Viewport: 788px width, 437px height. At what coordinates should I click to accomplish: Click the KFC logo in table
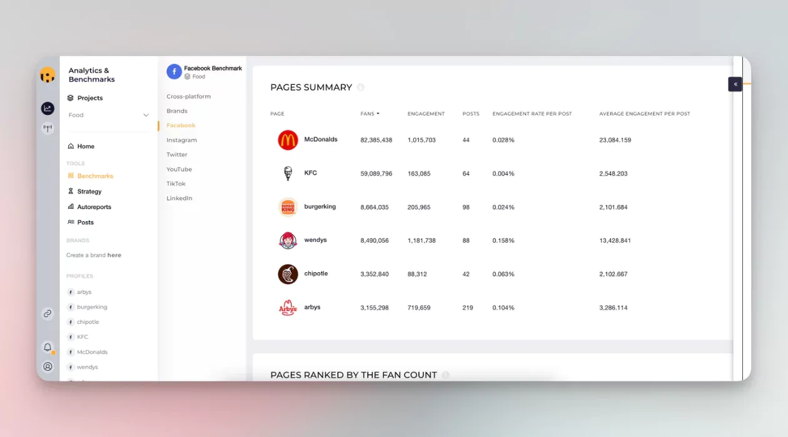pos(288,174)
